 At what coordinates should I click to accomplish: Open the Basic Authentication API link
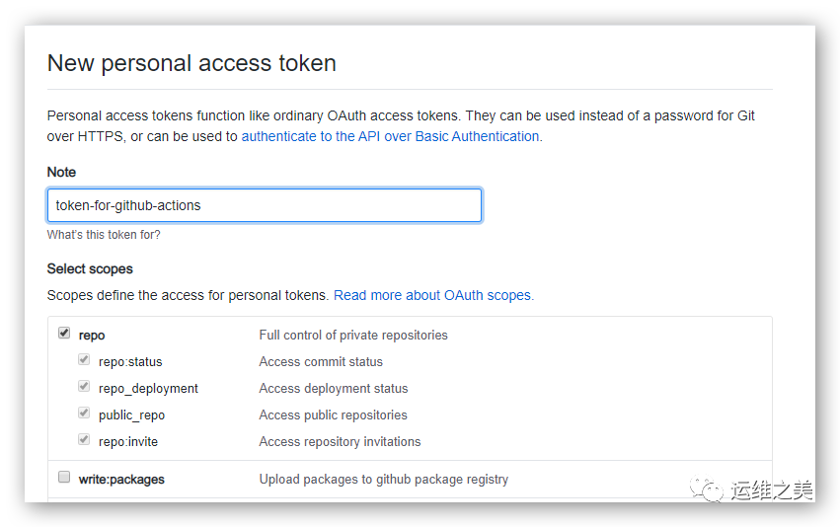390,136
